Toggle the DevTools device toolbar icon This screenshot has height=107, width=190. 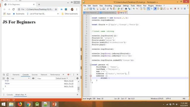click(x=7, y=75)
